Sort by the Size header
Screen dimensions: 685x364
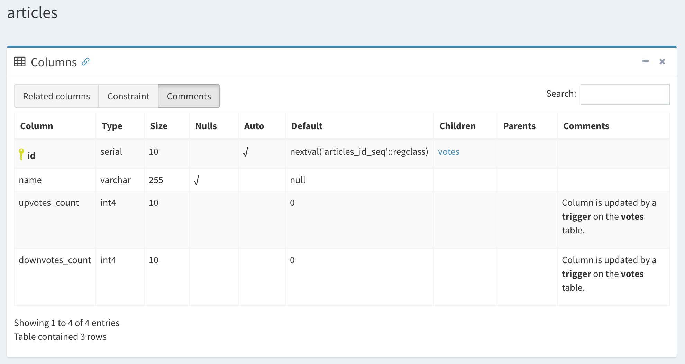(x=166, y=126)
